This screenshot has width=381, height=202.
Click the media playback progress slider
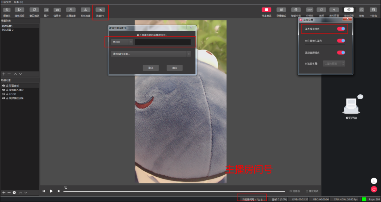[x=174, y=191]
